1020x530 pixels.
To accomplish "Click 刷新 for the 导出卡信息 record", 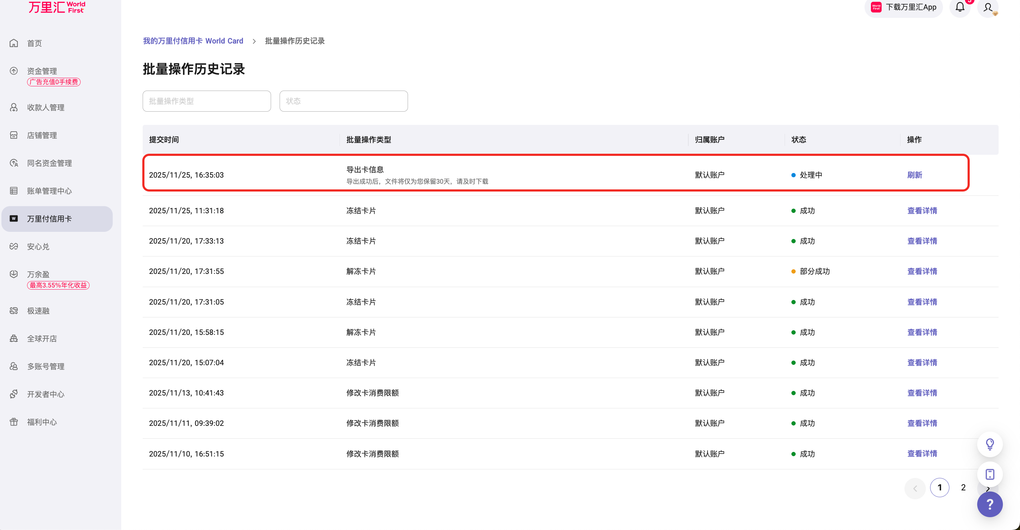I will tap(914, 175).
